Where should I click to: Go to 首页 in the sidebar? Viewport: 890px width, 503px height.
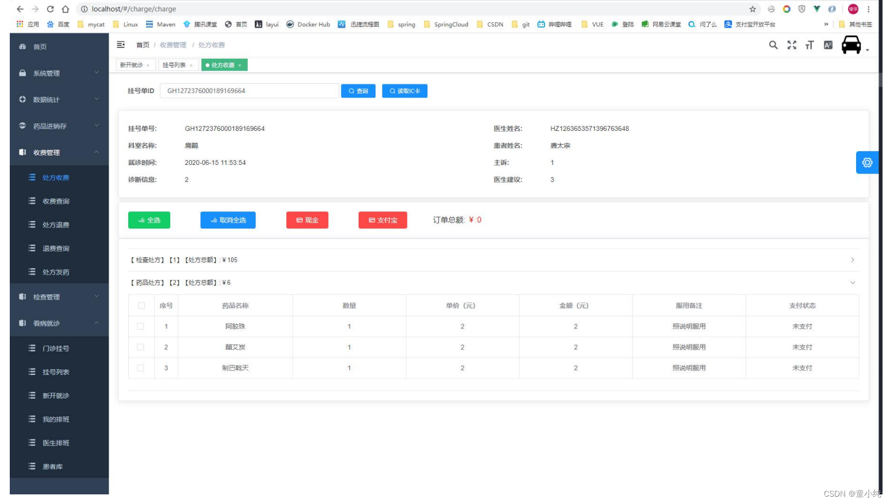[x=59, y=47]
